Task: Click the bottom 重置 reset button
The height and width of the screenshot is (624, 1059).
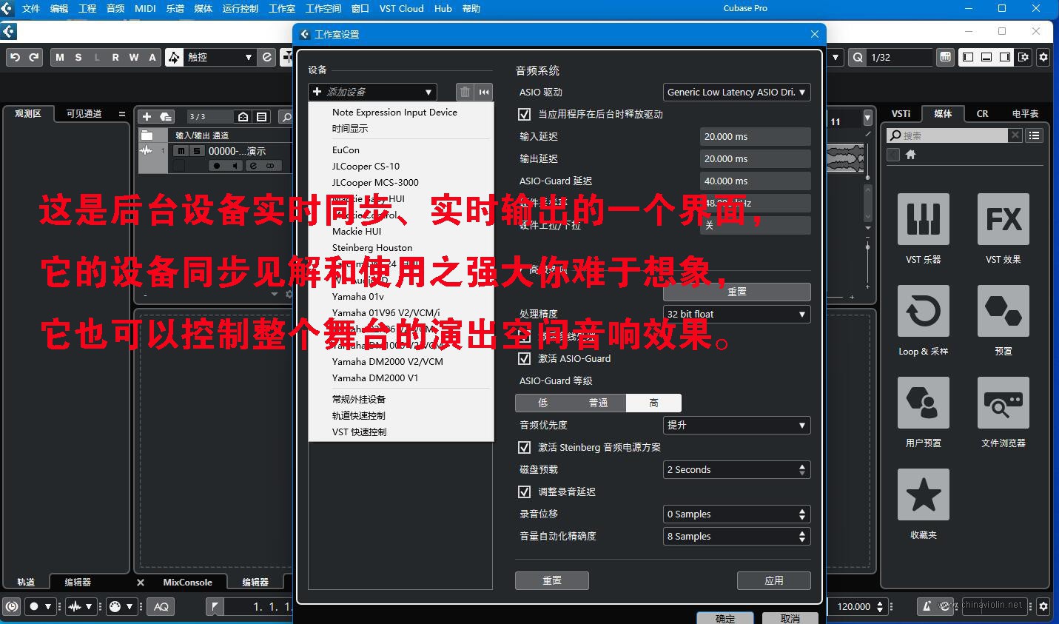Action: point(551,580)
